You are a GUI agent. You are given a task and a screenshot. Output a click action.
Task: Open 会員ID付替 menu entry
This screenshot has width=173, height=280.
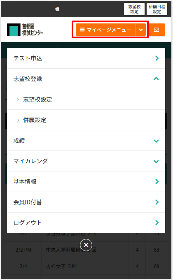[86, 202]
